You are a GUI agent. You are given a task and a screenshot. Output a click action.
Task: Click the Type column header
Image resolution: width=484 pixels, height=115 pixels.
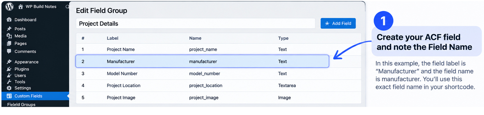point(283,38)
